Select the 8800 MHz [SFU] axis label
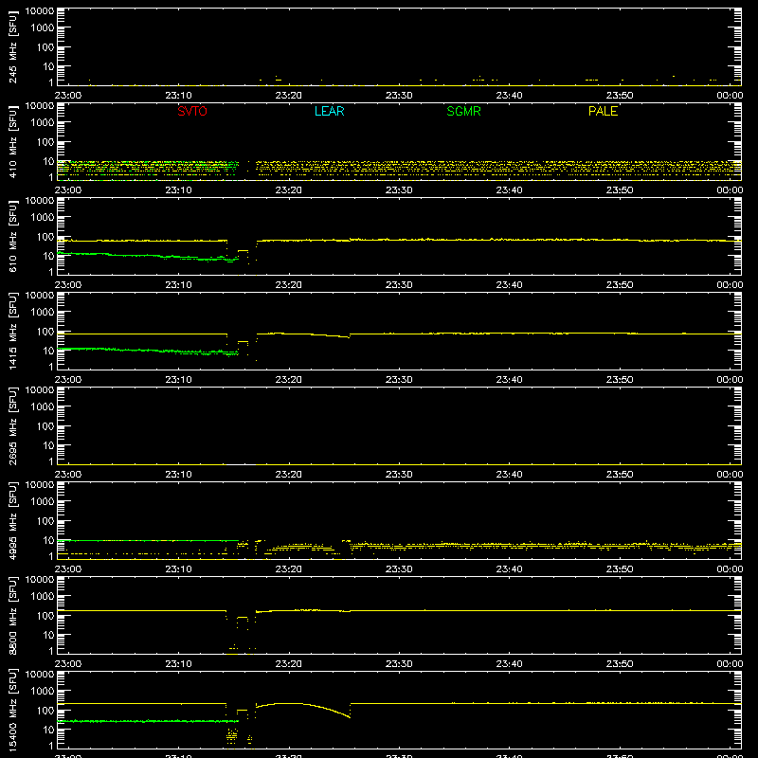The image size is (758, 758). coord(12,615)
